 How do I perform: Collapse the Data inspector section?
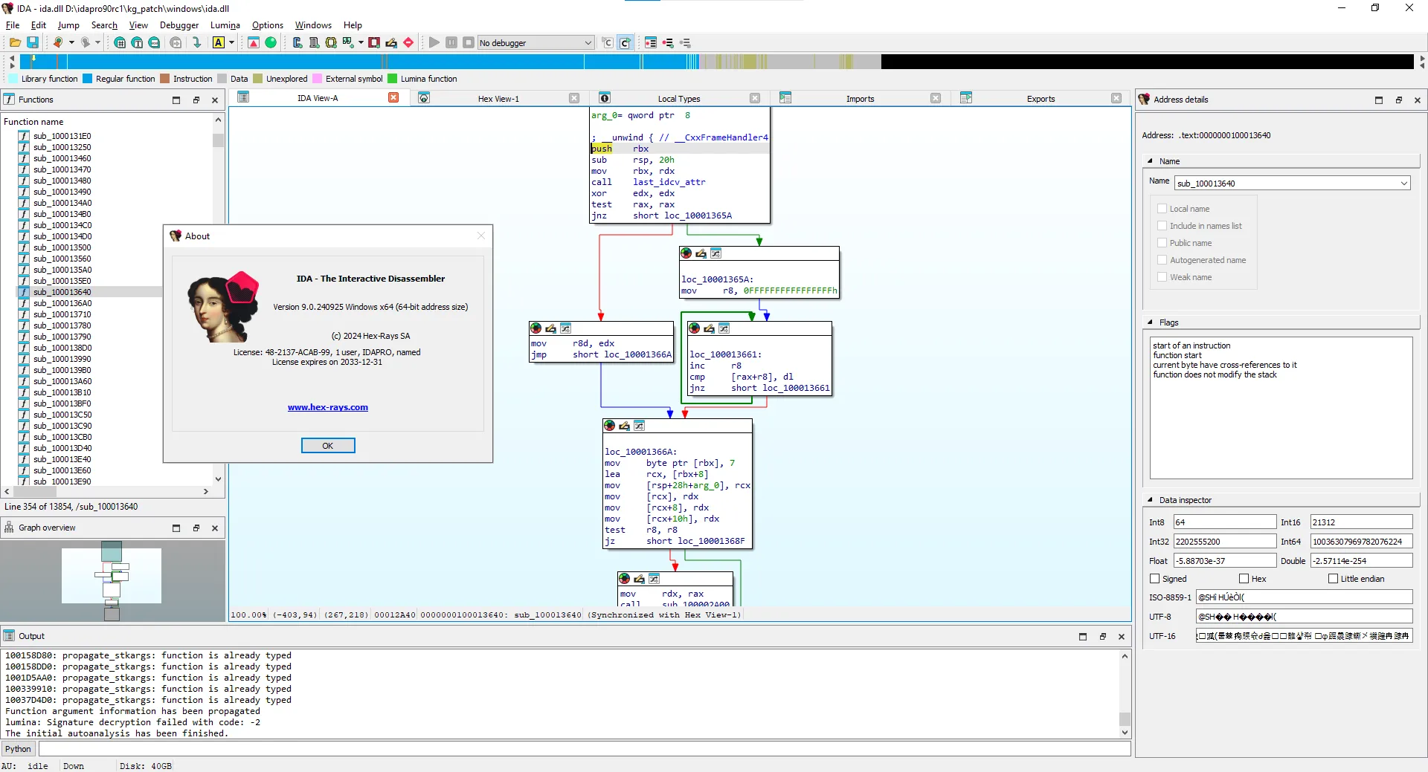[x=1151, y=500]
